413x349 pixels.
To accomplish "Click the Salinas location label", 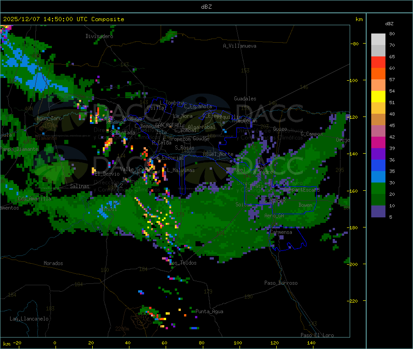I will [x=79, y=186].
